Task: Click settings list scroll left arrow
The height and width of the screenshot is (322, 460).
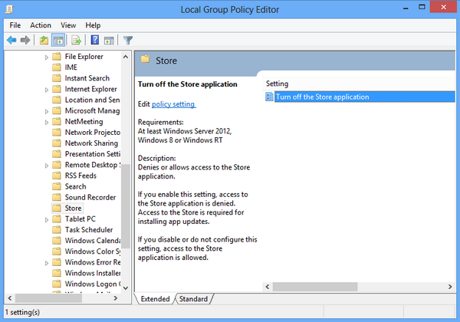Action: (268, 287)
